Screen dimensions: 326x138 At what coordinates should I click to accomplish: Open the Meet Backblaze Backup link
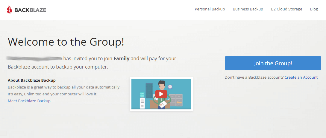click(30, 101)
